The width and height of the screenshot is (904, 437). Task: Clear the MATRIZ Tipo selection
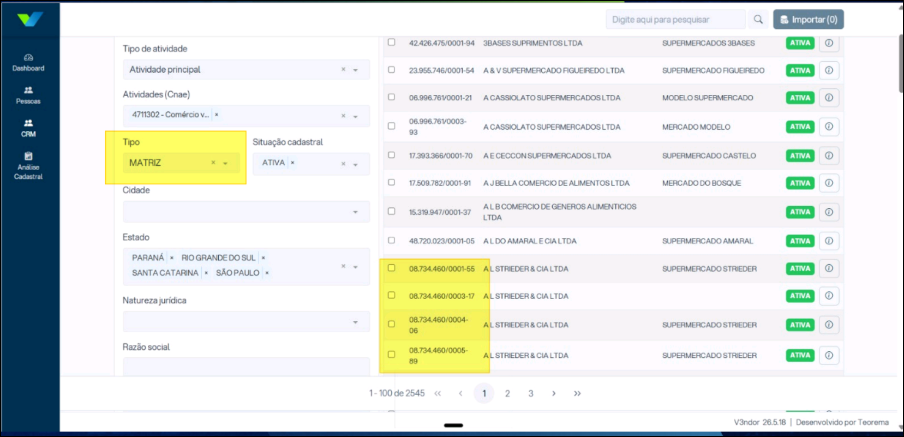tap(213, 163)
